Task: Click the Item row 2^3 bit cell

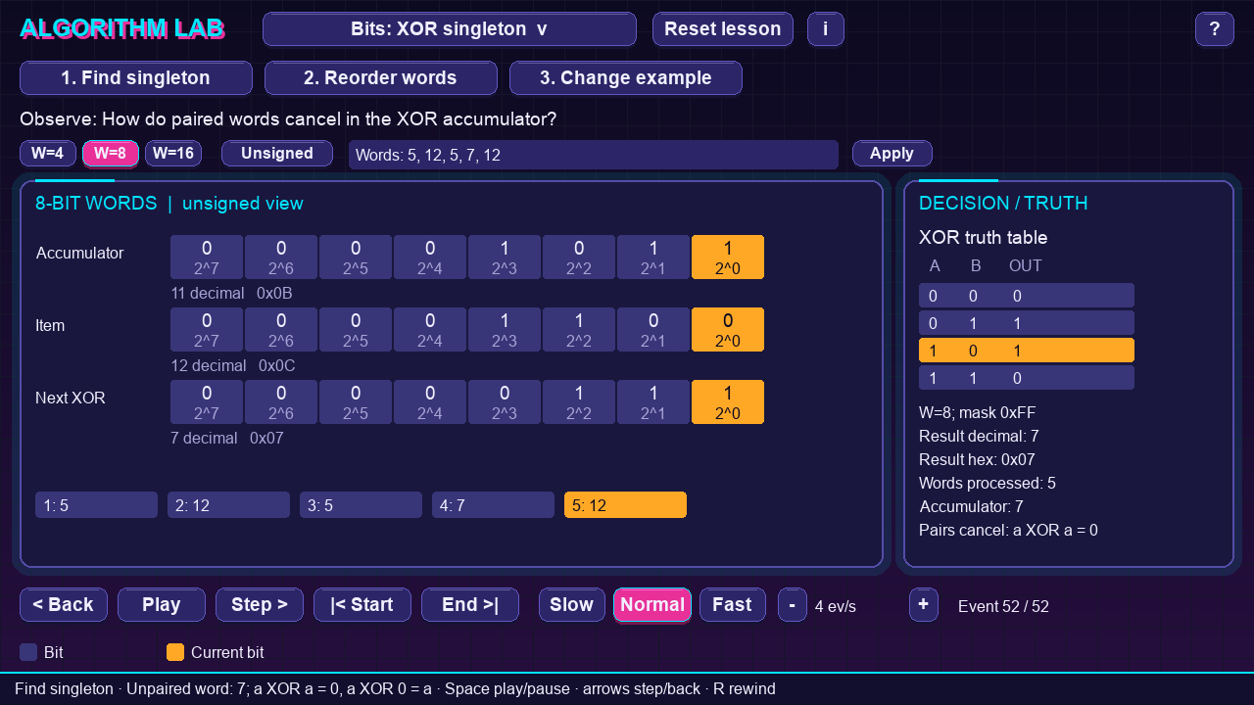Action: 505,330
